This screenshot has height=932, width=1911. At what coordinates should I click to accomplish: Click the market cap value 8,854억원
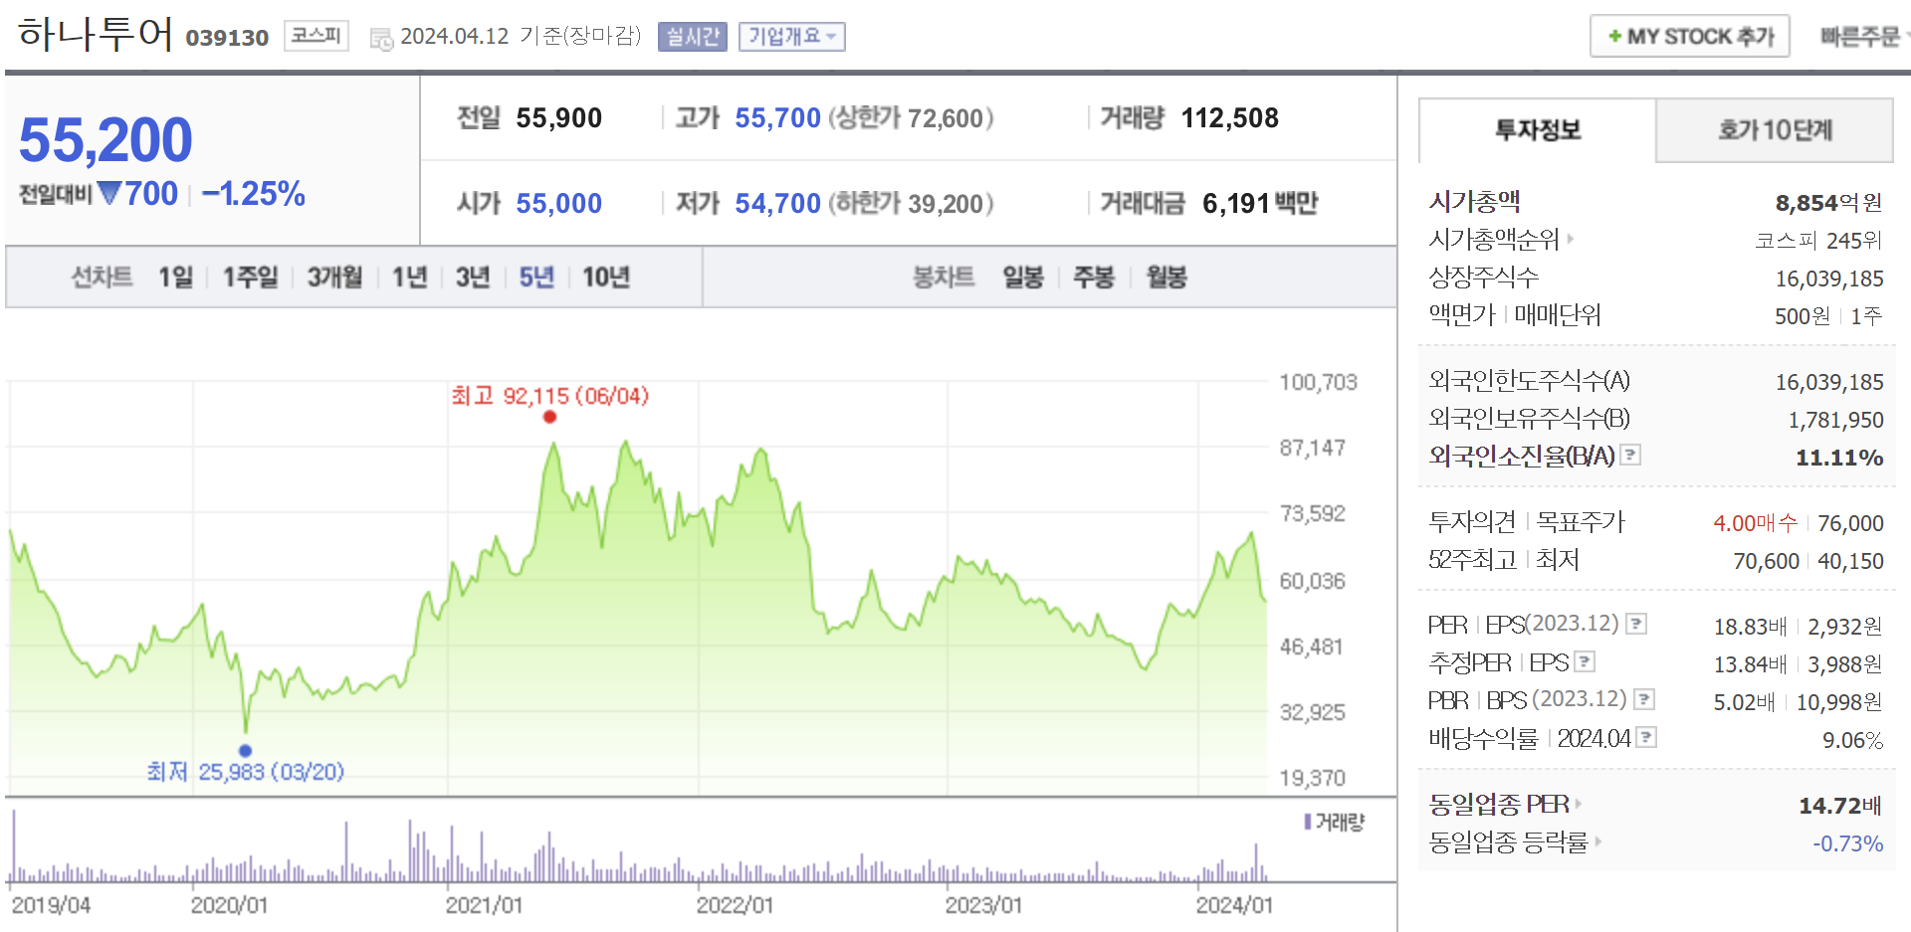[1828, 203]
